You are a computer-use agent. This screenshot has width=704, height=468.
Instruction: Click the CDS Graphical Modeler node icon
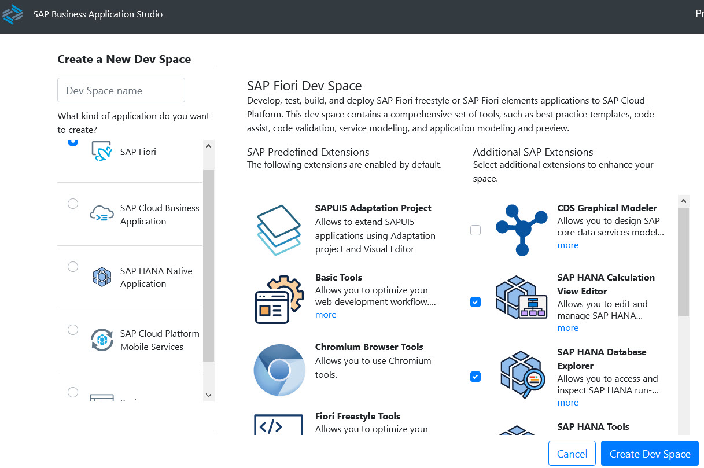point(521,230)
